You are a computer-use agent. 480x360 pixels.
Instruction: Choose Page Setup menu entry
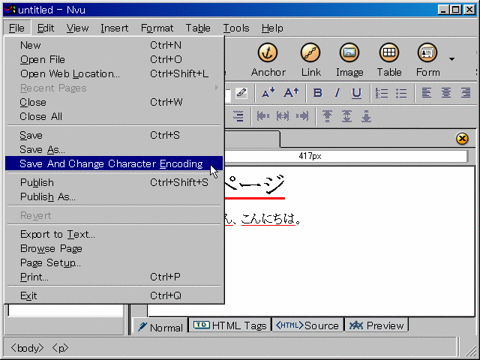[x=114, y=262]
